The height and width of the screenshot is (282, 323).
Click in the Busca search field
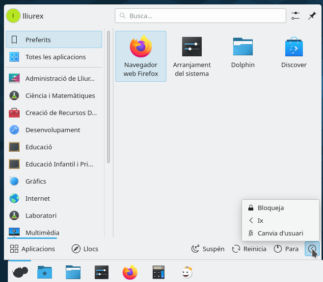pos(200,16)
